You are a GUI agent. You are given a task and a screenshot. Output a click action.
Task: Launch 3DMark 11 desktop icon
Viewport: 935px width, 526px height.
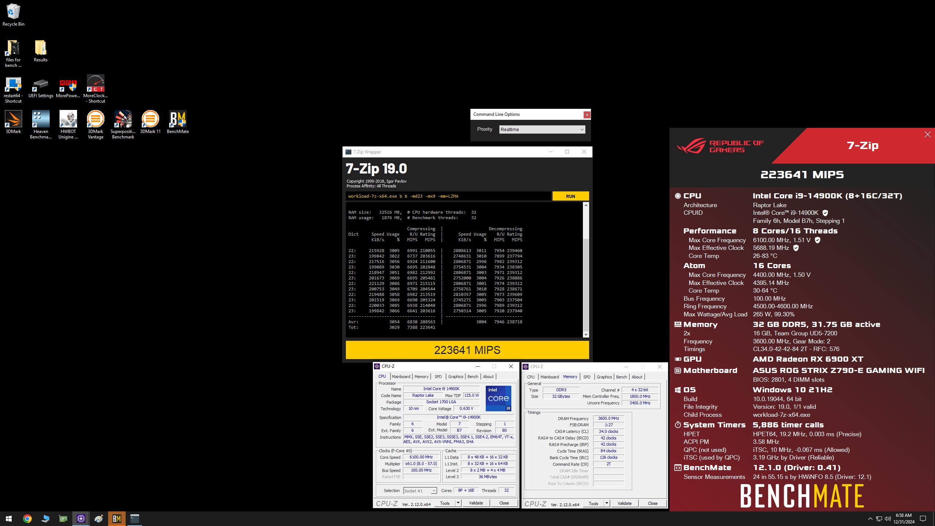(150, 122)
